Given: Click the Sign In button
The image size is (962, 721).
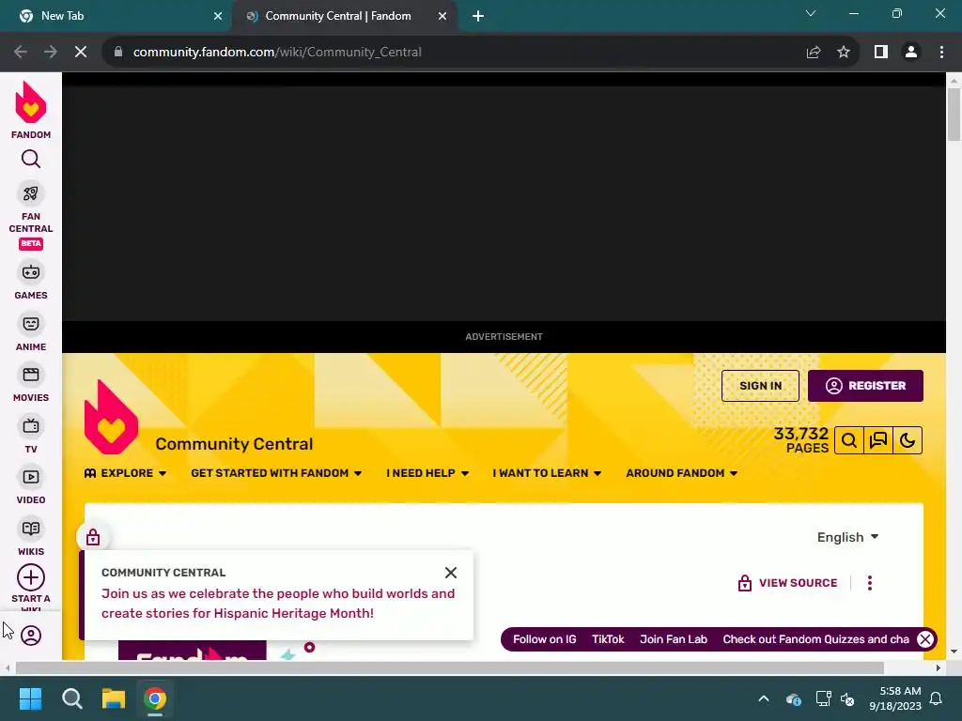Looking at the screenshot, I should pyautogui.click(x=760, y=386).
